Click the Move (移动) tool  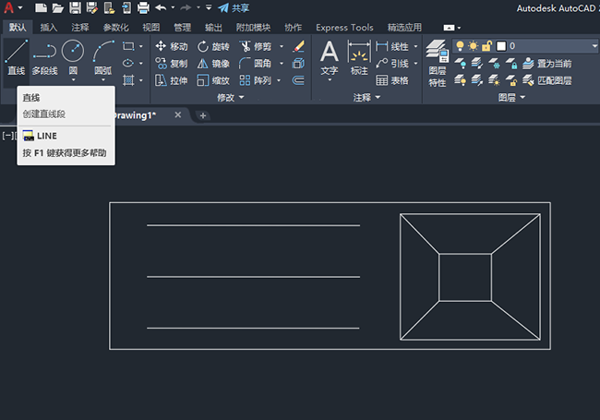click(171, 46)
